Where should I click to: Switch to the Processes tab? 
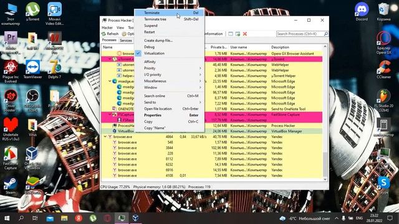(x=109, y=40)
